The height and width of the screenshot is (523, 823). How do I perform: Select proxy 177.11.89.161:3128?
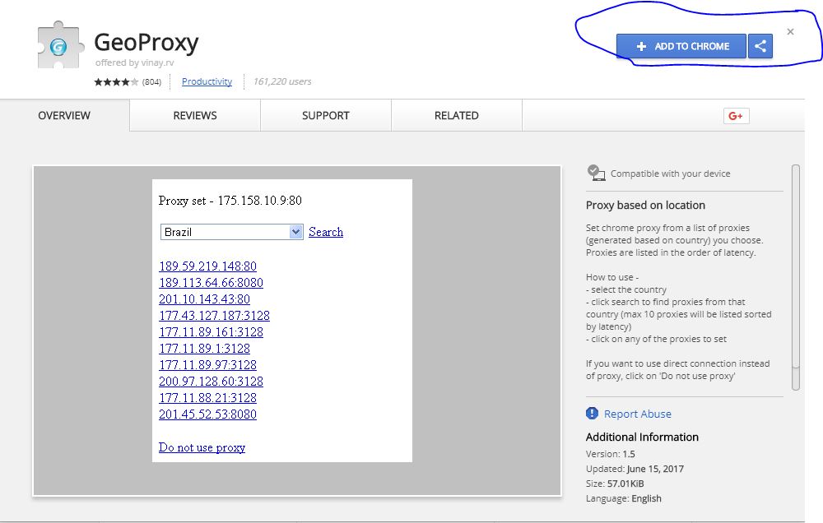point(211,332)
